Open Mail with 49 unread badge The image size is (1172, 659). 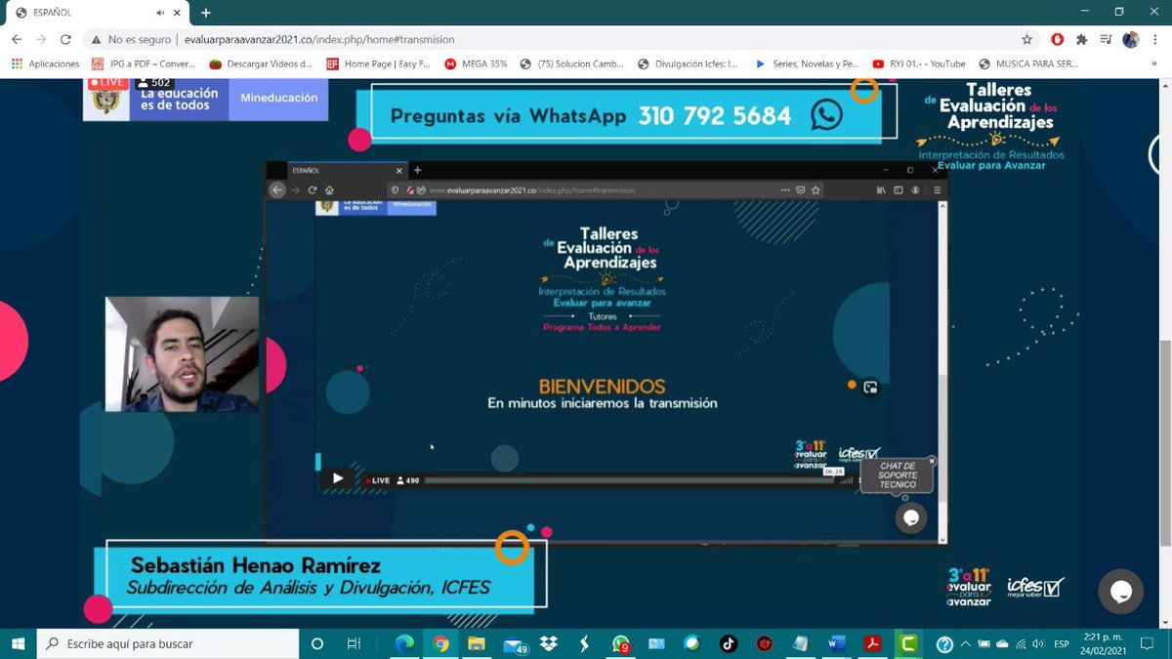click(x=514, y=643)
